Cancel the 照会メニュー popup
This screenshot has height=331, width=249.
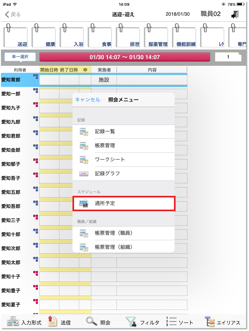click(x=87, y=100)
